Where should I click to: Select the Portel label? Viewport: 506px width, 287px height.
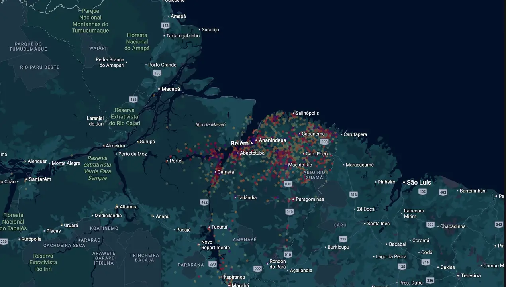176,161
